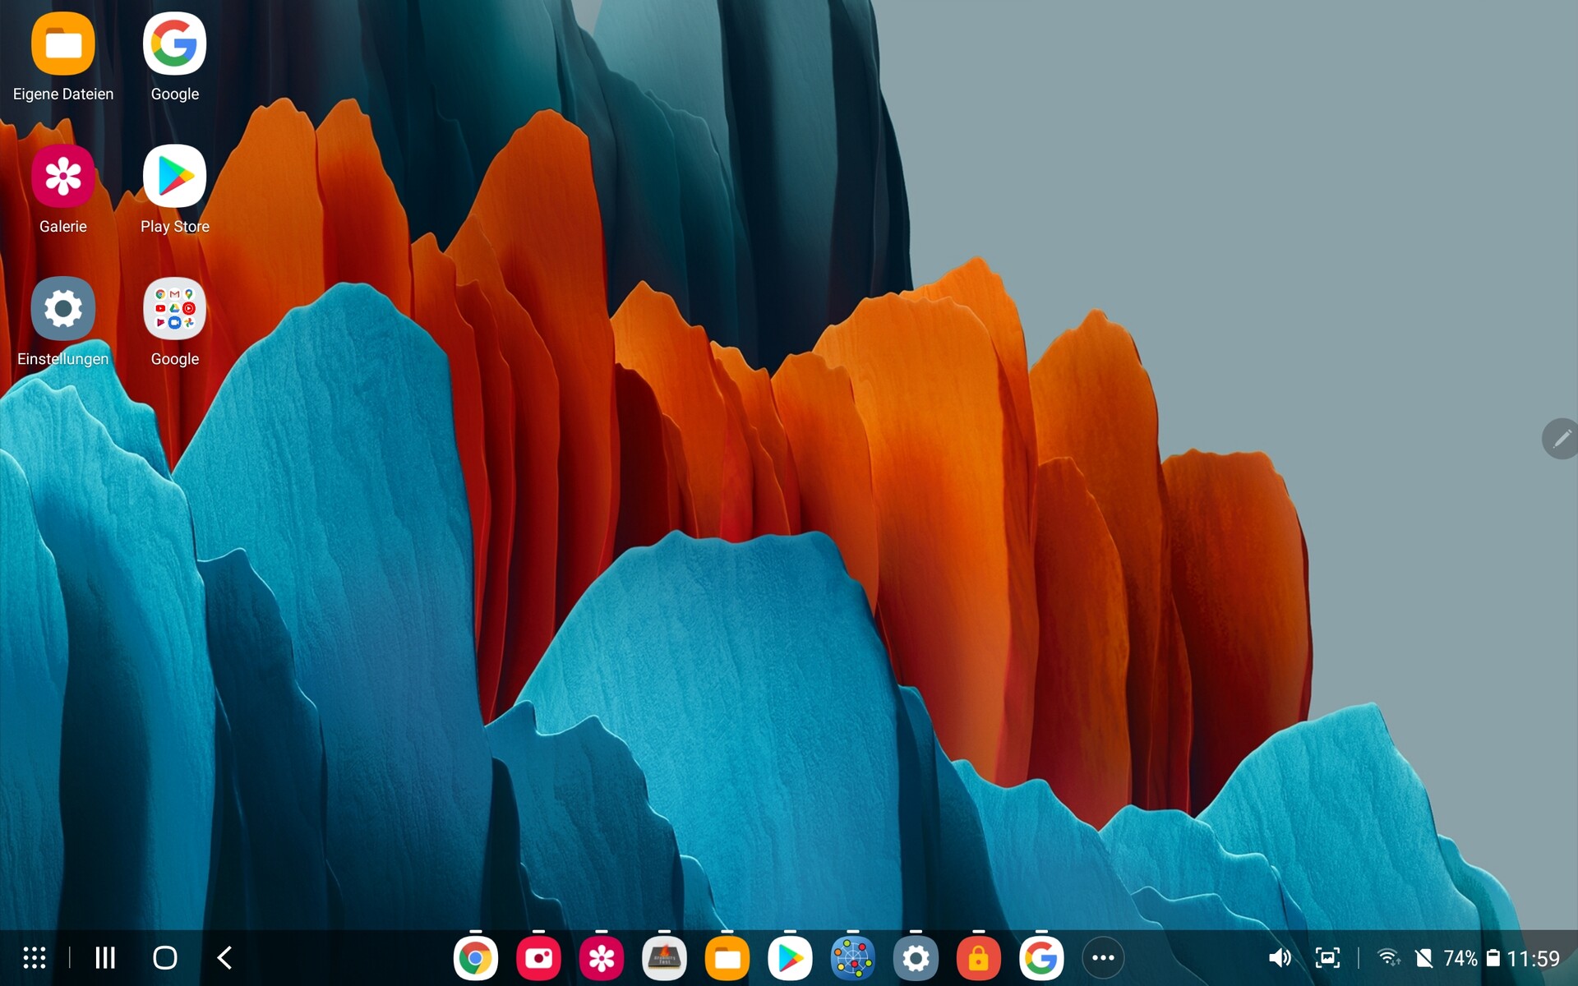Open the apps grid drawer

(34, 957)
